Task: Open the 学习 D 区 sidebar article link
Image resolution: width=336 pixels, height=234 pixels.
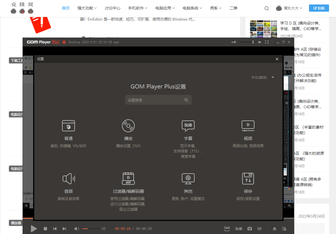Action: pos(301,26)
